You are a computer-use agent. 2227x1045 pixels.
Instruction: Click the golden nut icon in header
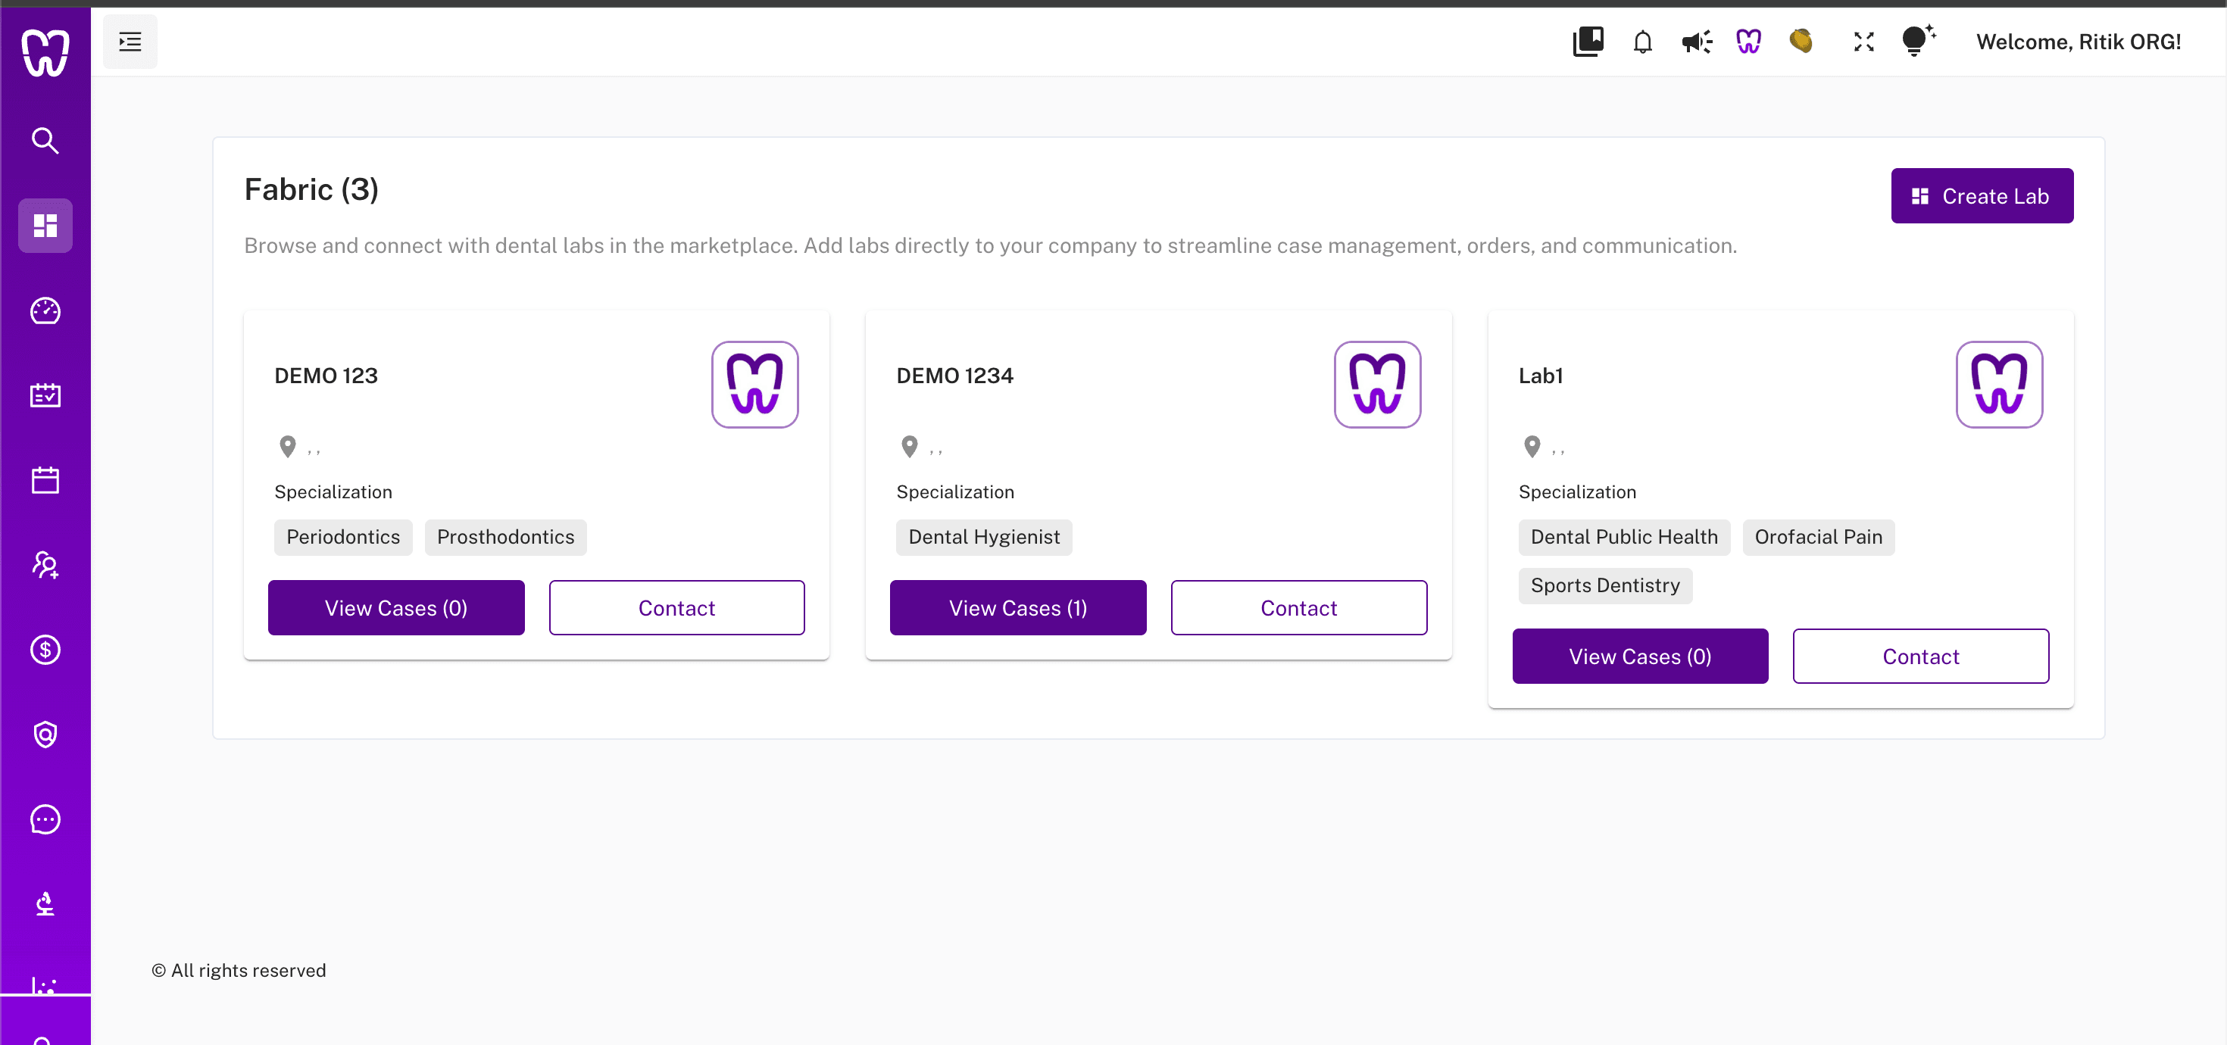pos(1801,42)
